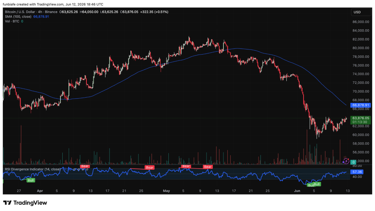Click the teal 0 volume label
375x211 pixels.
click(353, 162)
